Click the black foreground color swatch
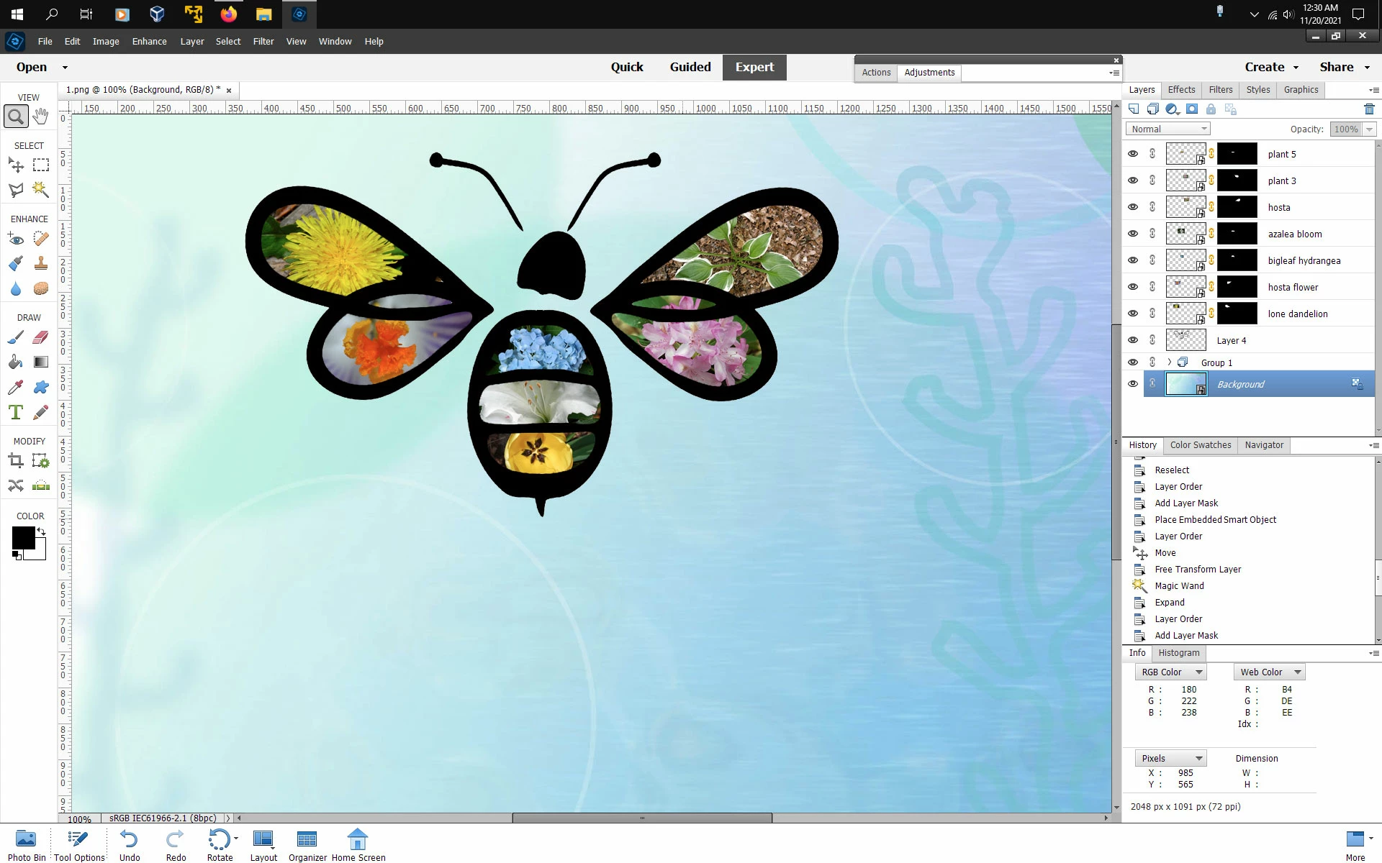1382x863 pixels. click(x=22, y=537)
